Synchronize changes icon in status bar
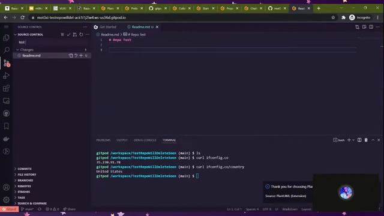The width and height of the screenshot is (384, 216). pos(40,209)
